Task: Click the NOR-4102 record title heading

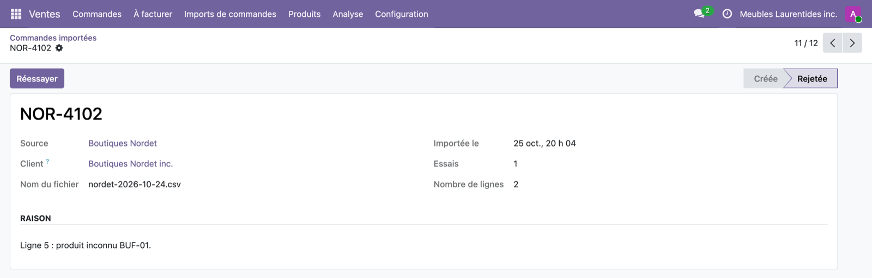Action: pos(61,114)
